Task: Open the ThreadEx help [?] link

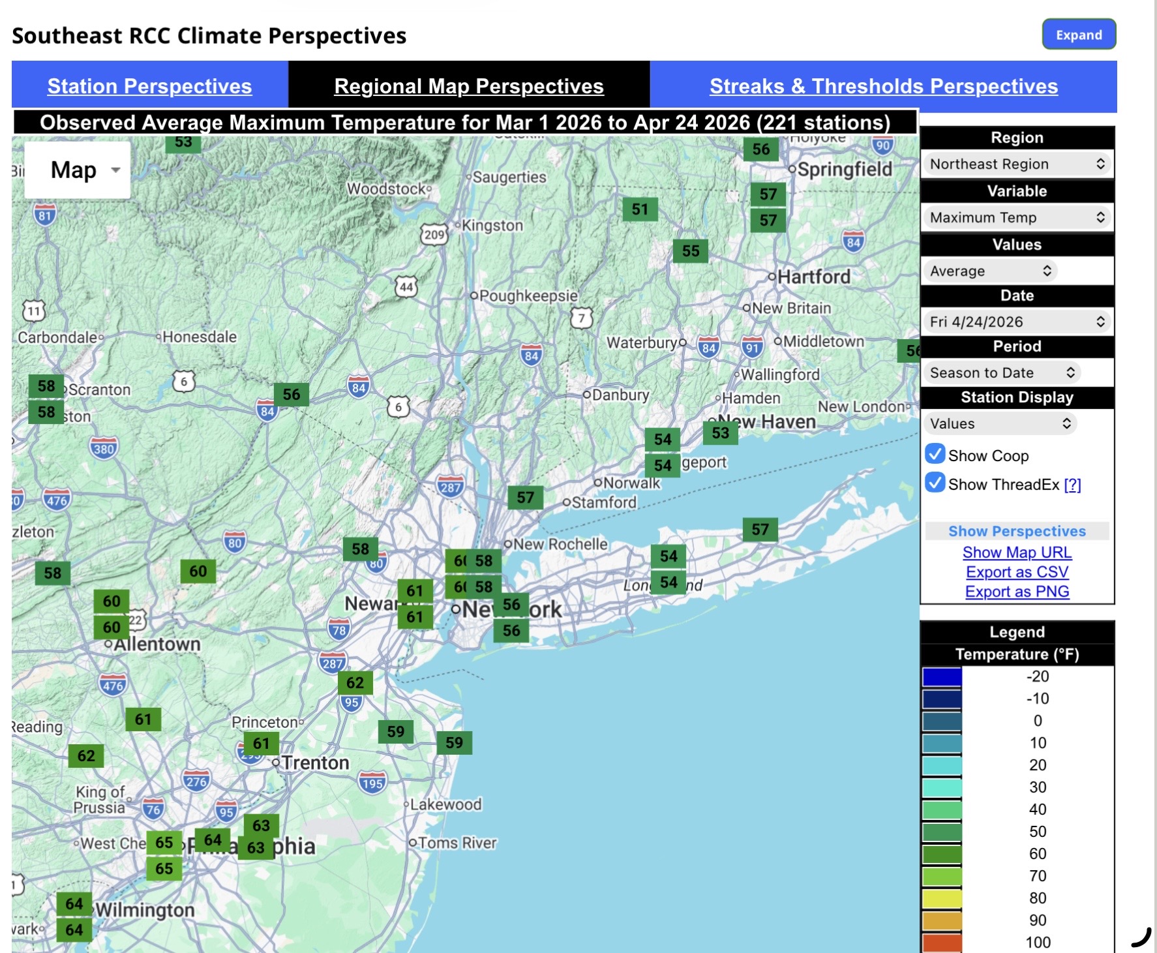Action: (x=1072, y=485)
